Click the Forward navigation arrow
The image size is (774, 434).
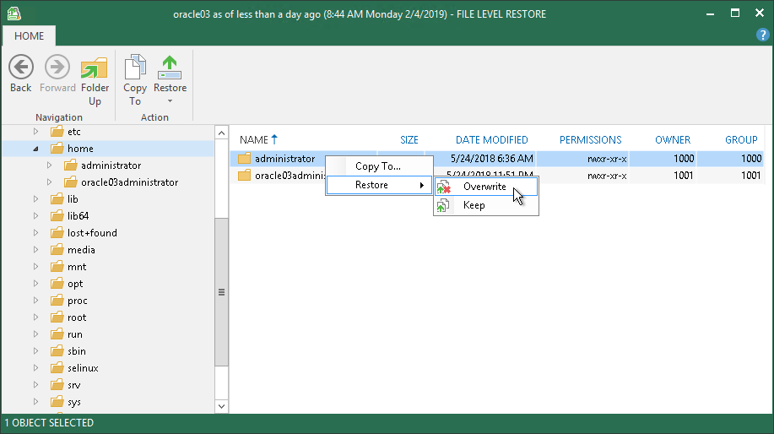(x=57, y=74)
